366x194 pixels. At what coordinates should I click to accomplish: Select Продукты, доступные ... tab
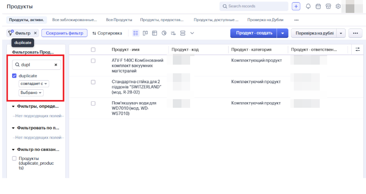[216, 20]
